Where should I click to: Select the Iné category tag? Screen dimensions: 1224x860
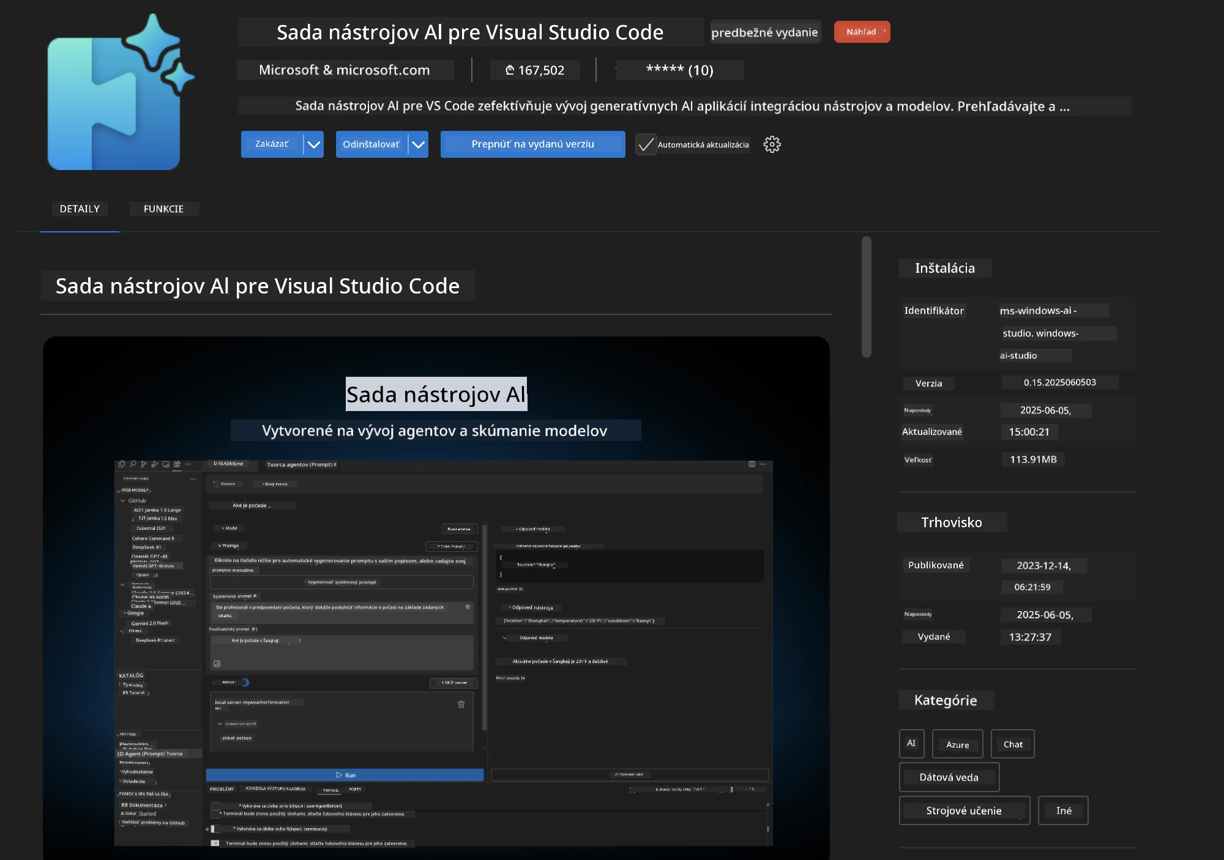[x=1064, y=810]
